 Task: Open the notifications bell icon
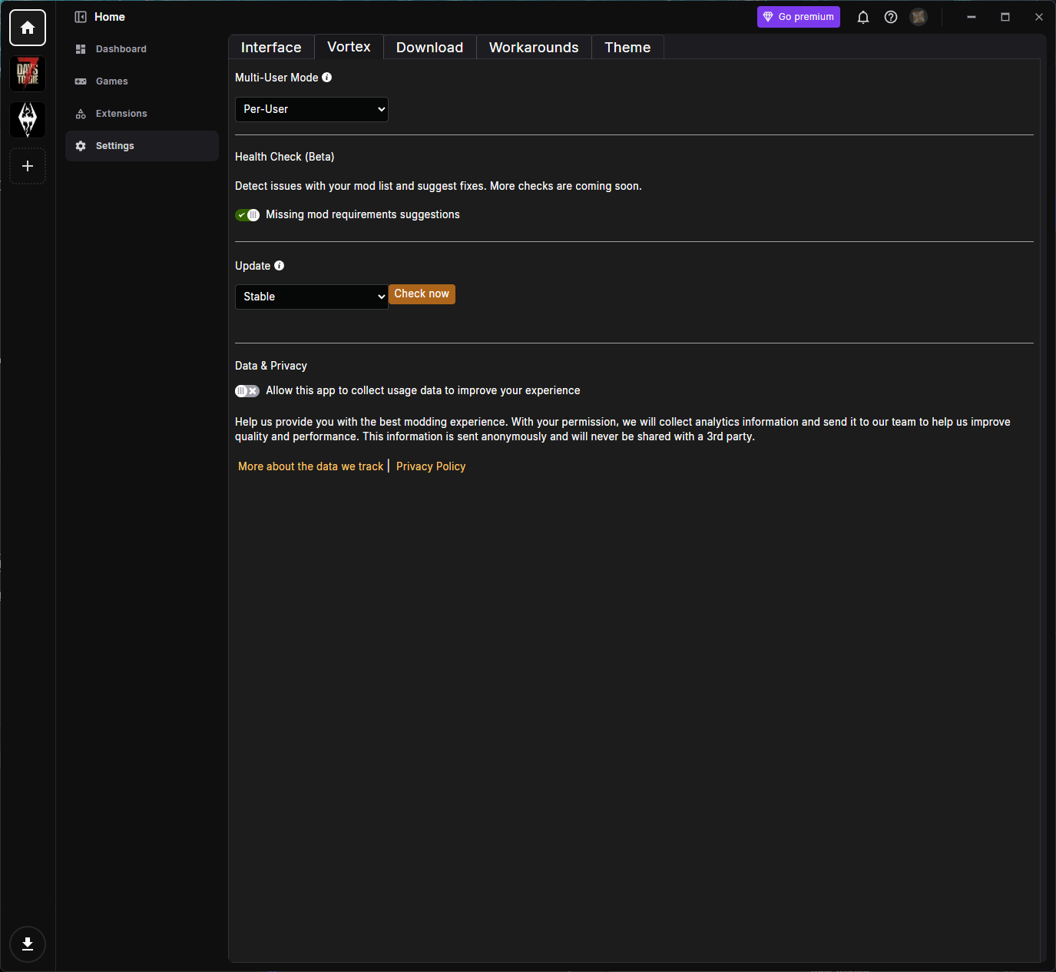863,17
